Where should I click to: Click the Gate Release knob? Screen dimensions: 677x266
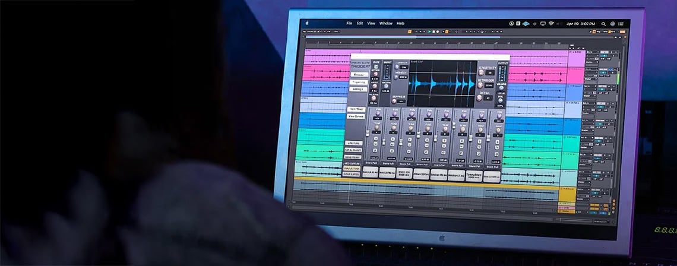374,98
